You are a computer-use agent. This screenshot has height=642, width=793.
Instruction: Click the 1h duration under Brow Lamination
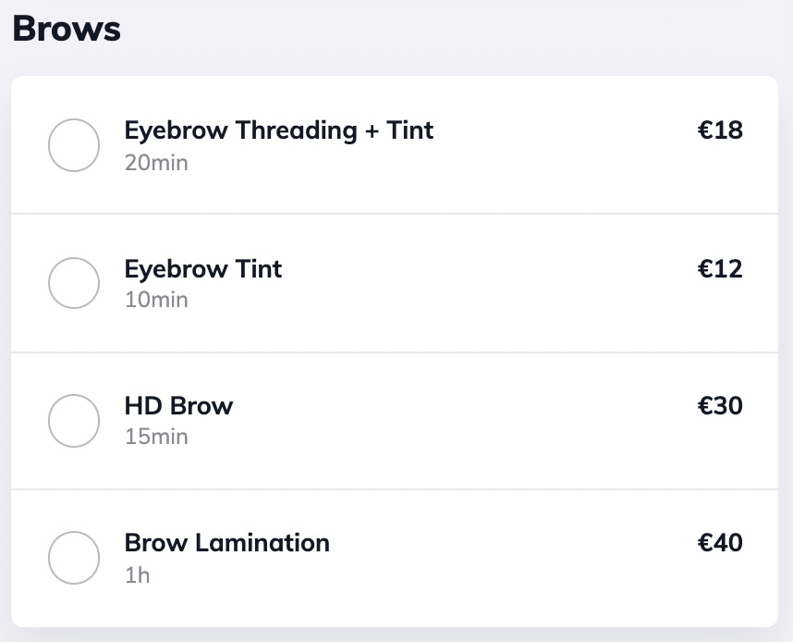137,574
